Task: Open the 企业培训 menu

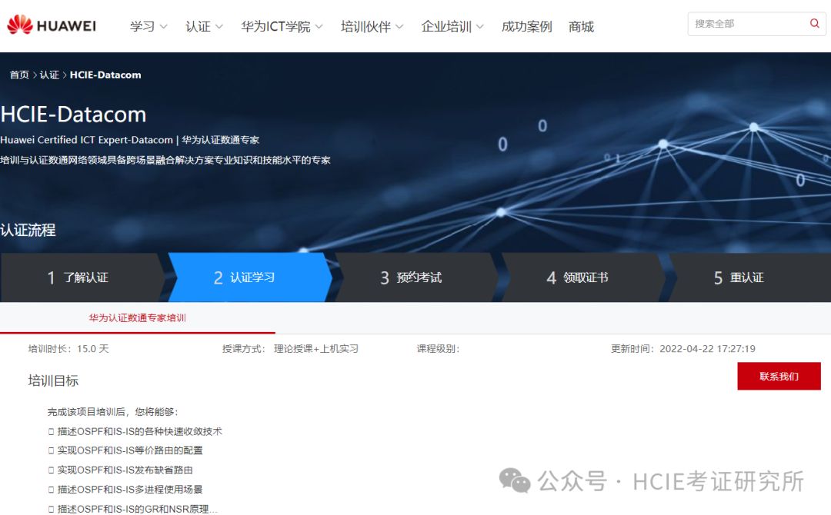Action: (446, 26)
